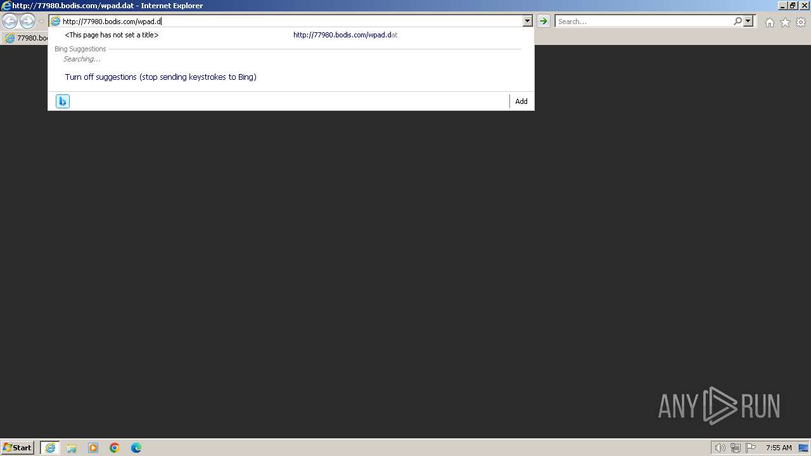Open the search provider dropdown arrow
Image resolution: width=811 pixels, height=456 pixels.
click(x=748, y=21)
